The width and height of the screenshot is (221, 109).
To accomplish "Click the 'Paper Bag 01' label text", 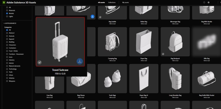I will [x=144, y=95].
